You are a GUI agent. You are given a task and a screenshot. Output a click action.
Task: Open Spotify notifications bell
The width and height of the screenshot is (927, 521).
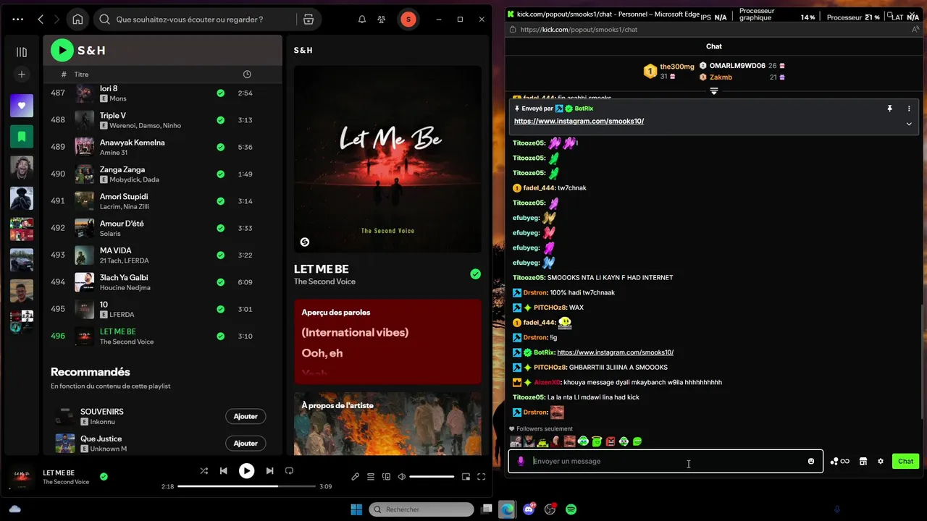(362, 20)
